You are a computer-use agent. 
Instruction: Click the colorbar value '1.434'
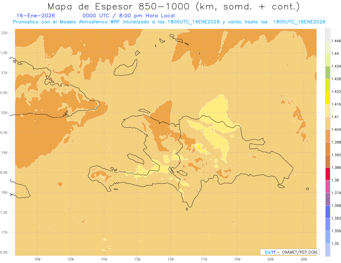337,66
